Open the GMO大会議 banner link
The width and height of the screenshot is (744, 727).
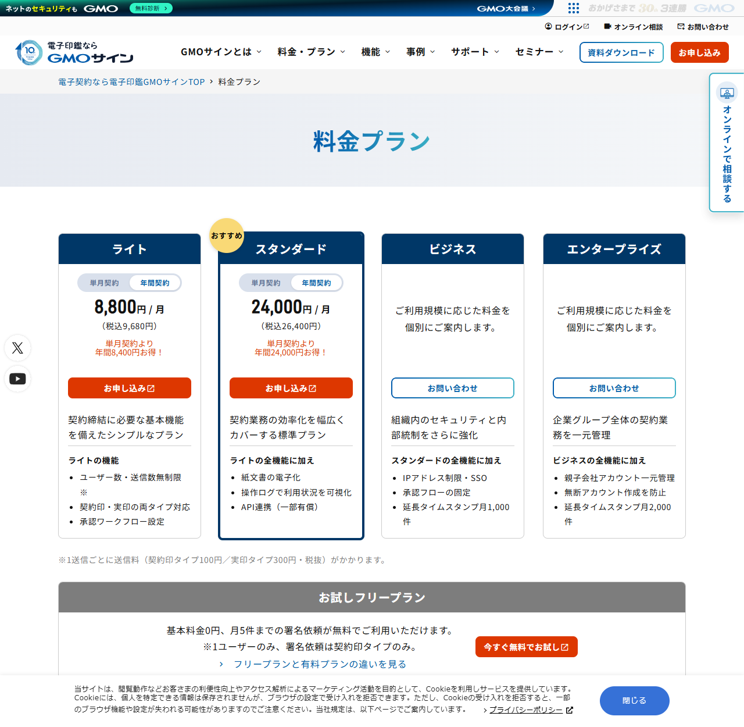[x=506, y=8]
